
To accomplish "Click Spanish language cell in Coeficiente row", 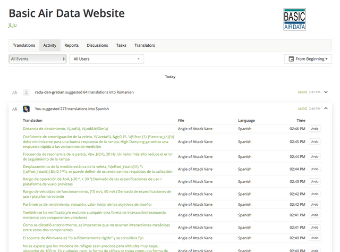I will click(x=244, y=142).
